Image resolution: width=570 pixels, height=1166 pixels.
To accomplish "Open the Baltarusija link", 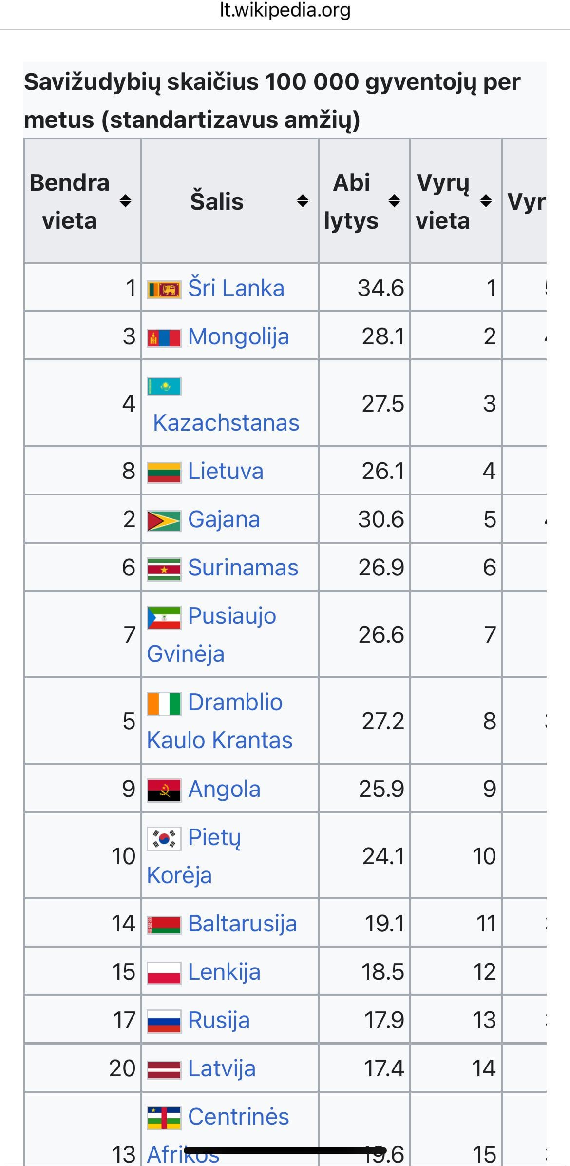I will coord(242,924).
